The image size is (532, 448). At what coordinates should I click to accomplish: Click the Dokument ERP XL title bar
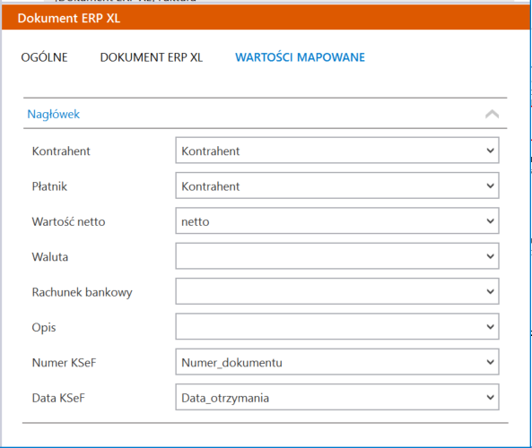coord(266,18)
